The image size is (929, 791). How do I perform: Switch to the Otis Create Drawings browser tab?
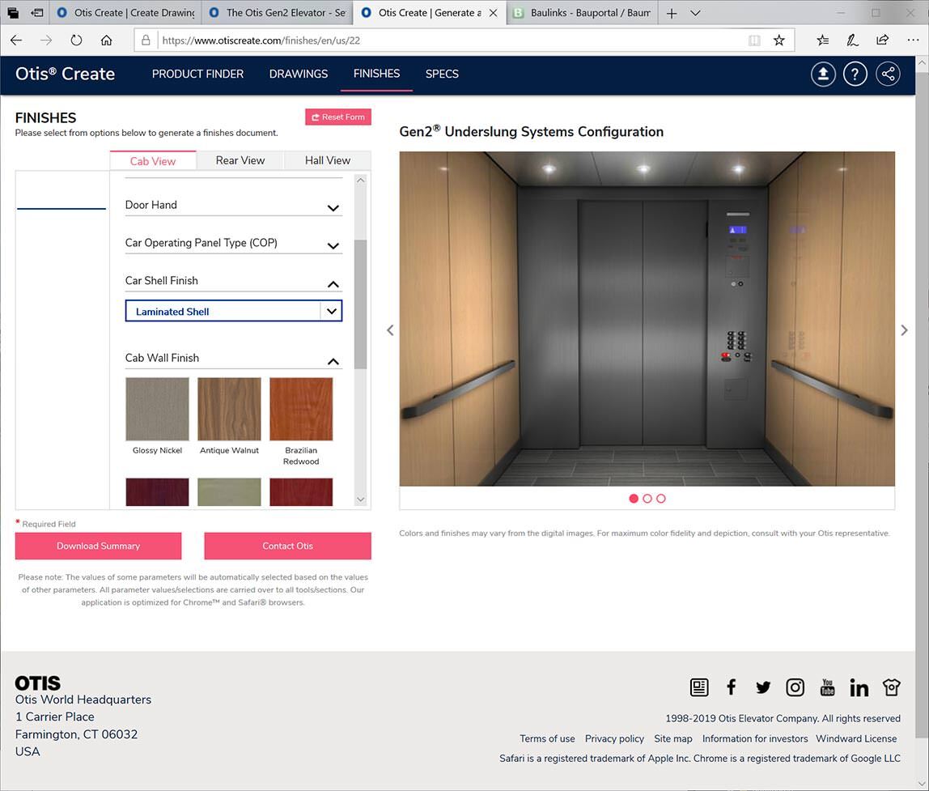125,13
